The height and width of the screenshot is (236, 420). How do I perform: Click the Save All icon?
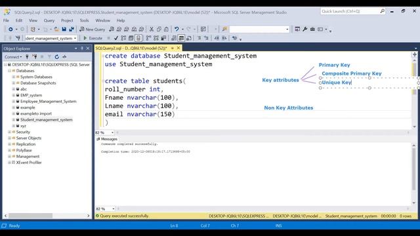72,29
